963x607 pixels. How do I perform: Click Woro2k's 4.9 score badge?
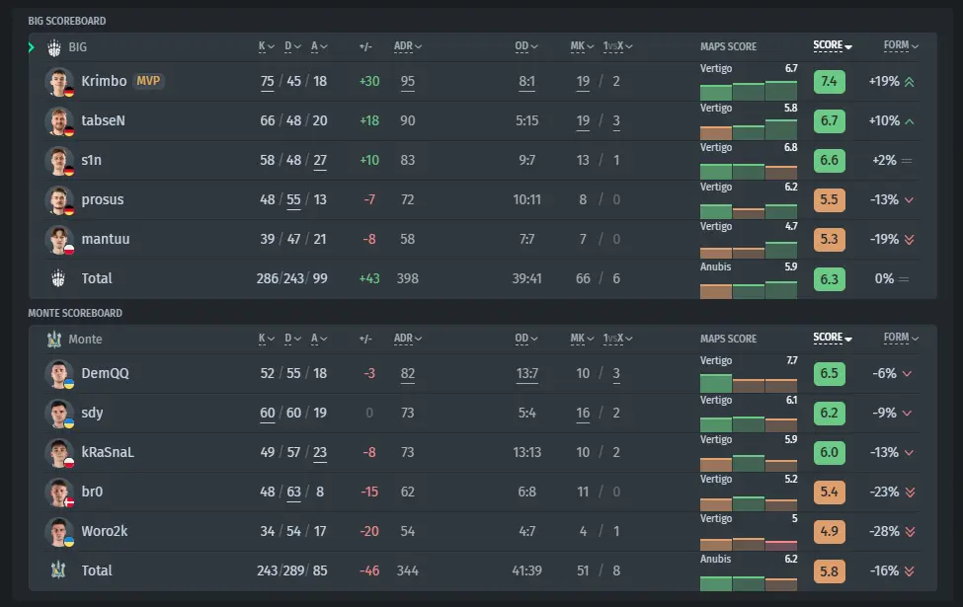pos(829,532)
